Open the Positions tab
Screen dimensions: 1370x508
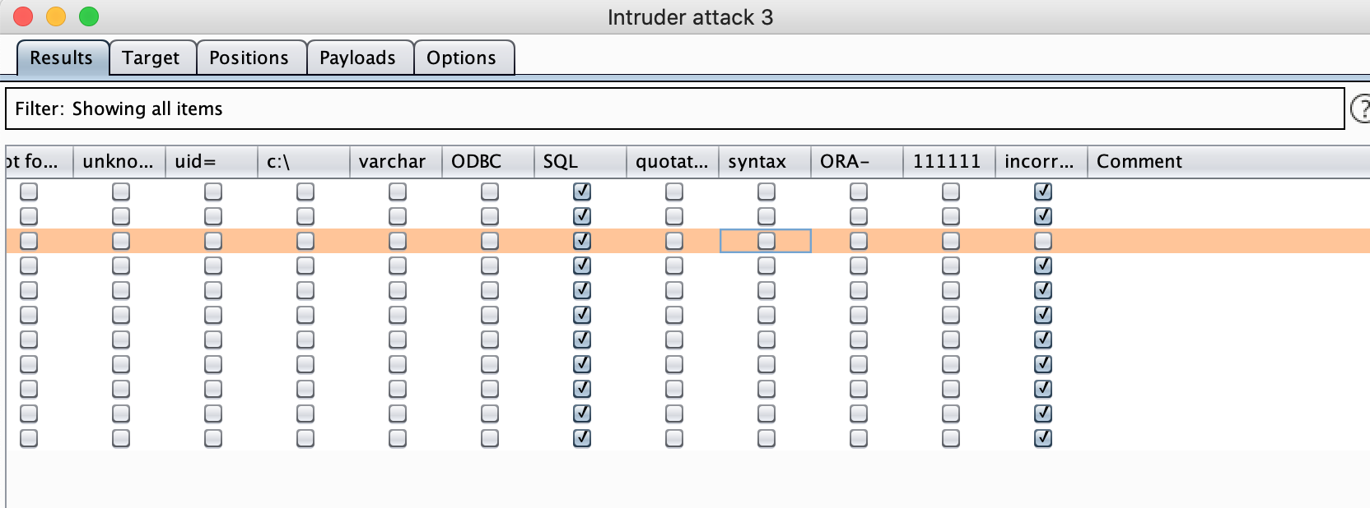[250, 58]
